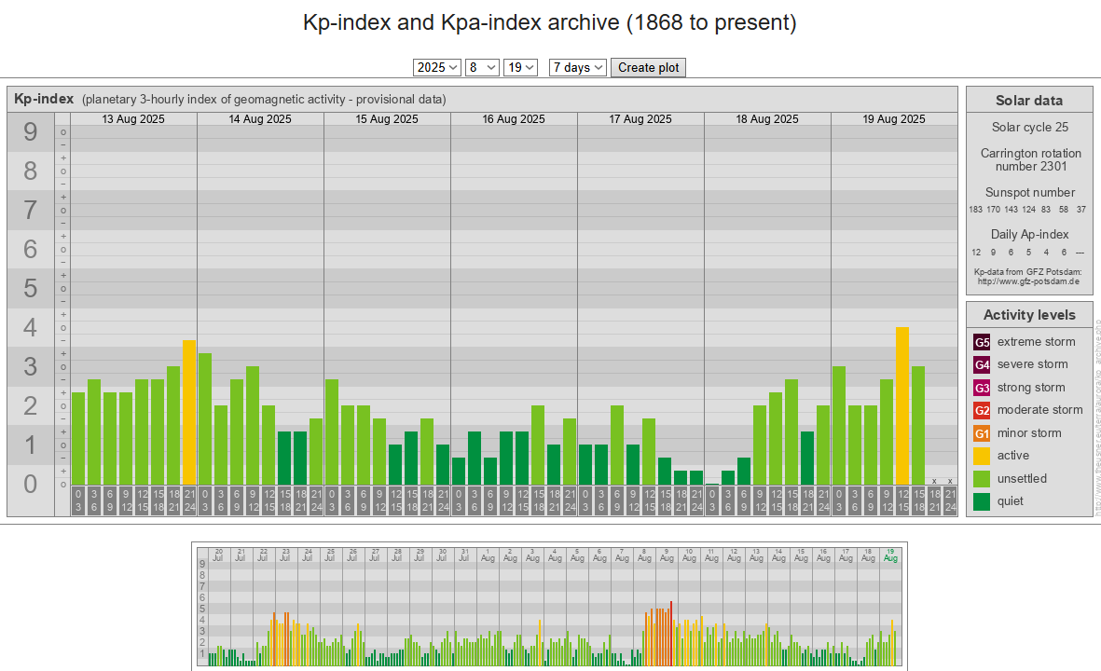Click Carrington rotation number 2301 text
Image resolution: width=1101 pixels, height=671 pixels.
[x=1031, y=160]
